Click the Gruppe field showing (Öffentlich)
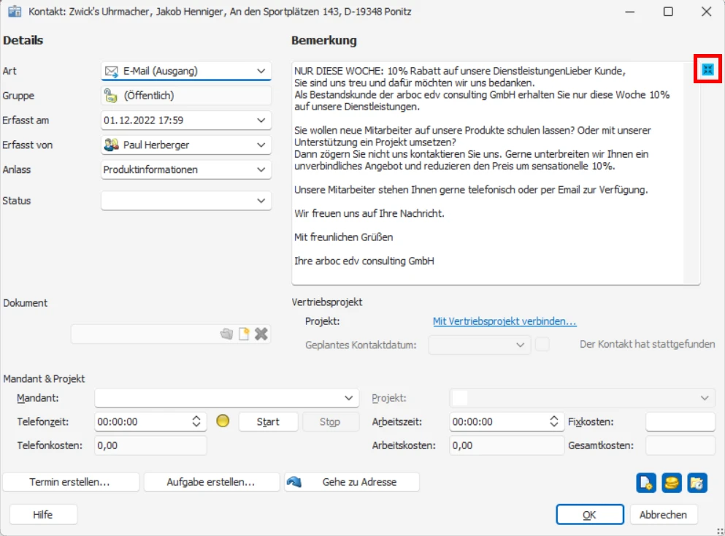This screenshot has width=725, height=536. (x=186, y=96)
